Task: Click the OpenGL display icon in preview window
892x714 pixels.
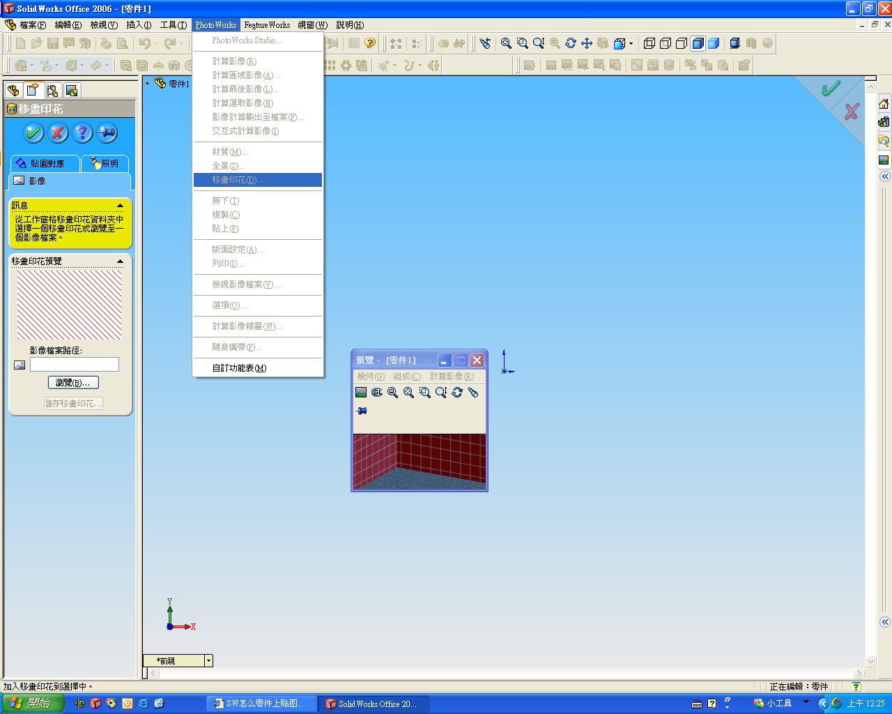Action: pos(377,393)
